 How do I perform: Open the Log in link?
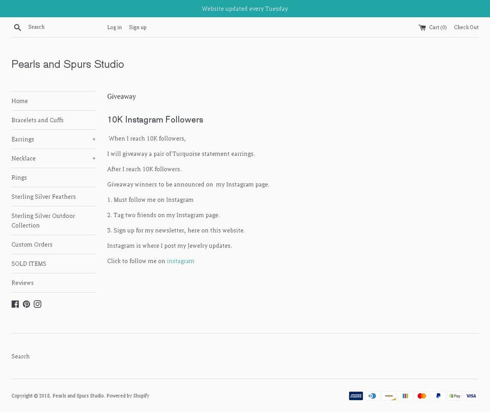pos(114,27)
